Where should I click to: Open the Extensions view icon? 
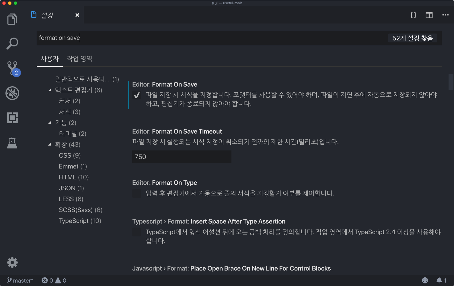12,118
